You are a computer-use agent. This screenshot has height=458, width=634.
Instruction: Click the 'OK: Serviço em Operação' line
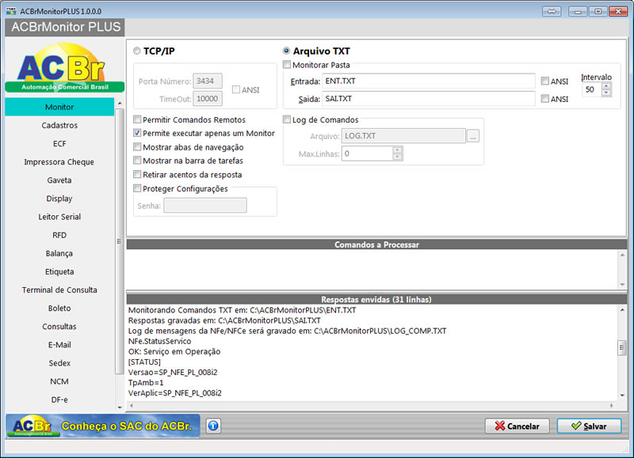(174, 351)
